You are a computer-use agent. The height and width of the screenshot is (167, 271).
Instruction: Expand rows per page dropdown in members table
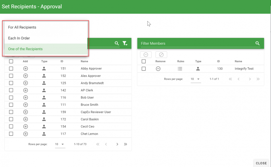(x=196, y=79)
